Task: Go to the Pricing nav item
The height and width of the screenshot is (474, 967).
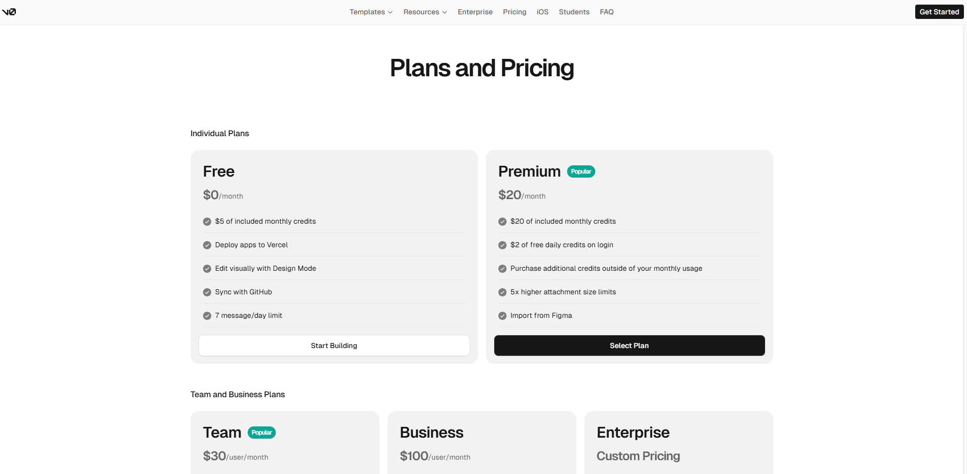Action: click(x=514, y=12)
